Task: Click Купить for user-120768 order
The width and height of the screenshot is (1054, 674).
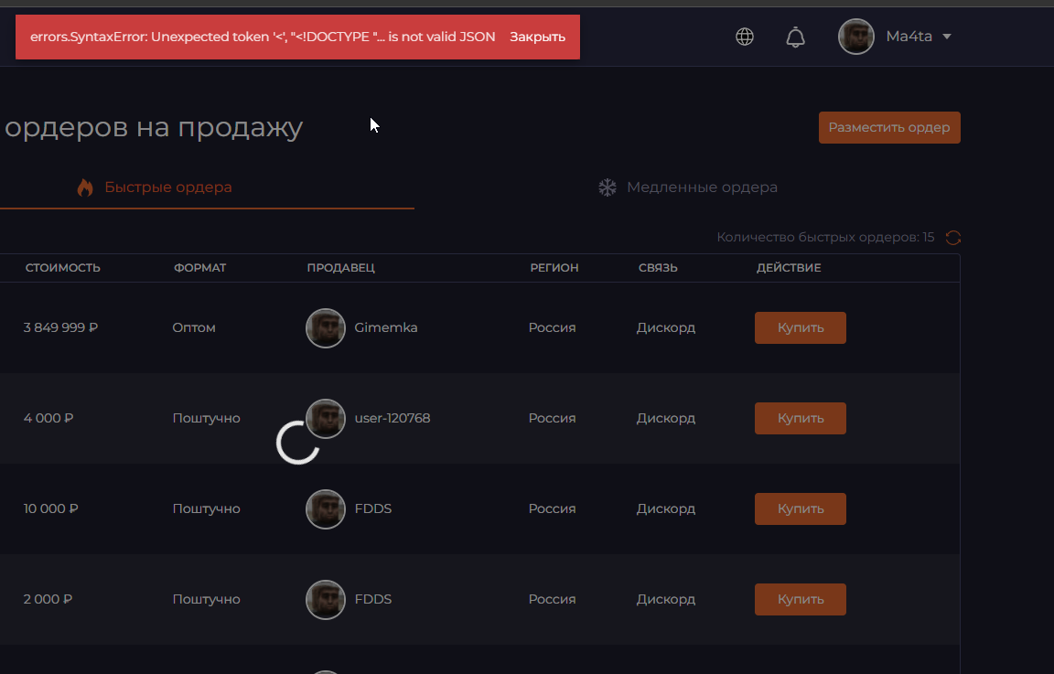Action: pyautogui.click(x=800, y=419)
